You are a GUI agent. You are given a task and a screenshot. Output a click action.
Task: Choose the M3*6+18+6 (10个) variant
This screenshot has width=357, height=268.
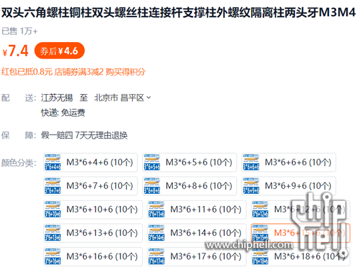300,257
